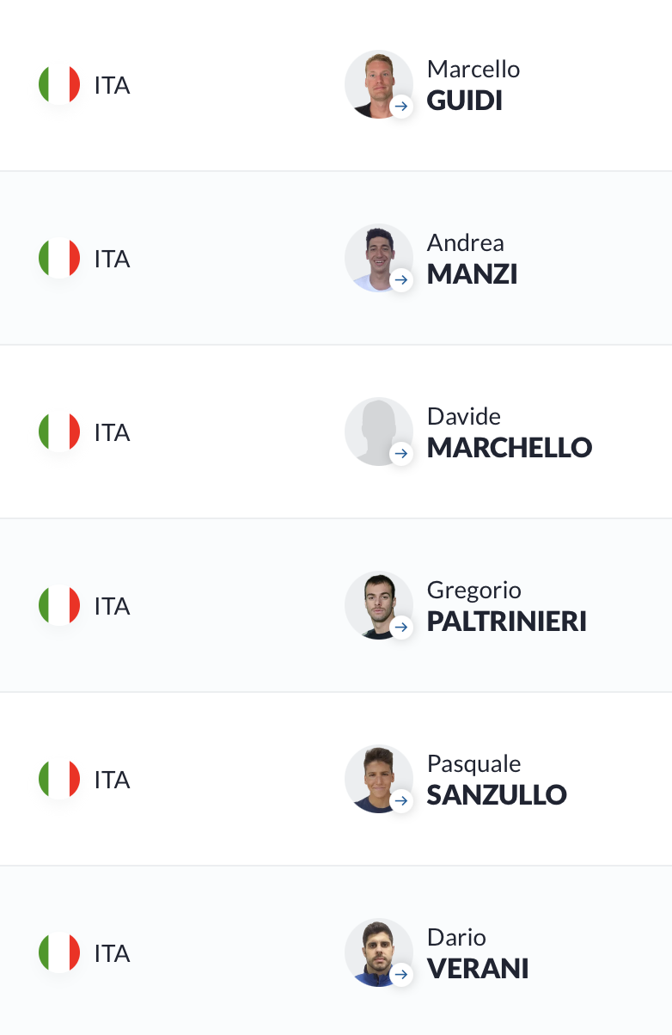This screenshot has width=672, height=1035.
Task: Click the Italy flag beside Gregorio Paltrinieri
Action: click(x=59, y=606)
